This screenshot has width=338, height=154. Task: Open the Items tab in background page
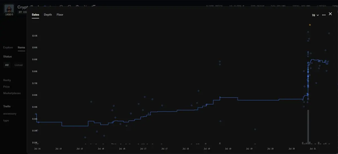point(21,48)
